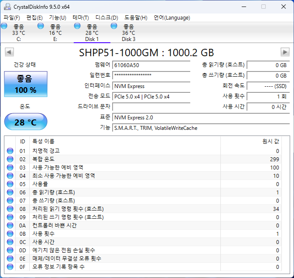Image resolution: width=294 pixels, height=278 pixels.
Task: Click status orb of attribute 0B 사용 횟수
Action: click(x=10, y=234)
